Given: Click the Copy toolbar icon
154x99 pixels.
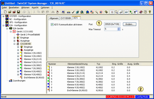Looking at the screenshot, I should point(38,12).
